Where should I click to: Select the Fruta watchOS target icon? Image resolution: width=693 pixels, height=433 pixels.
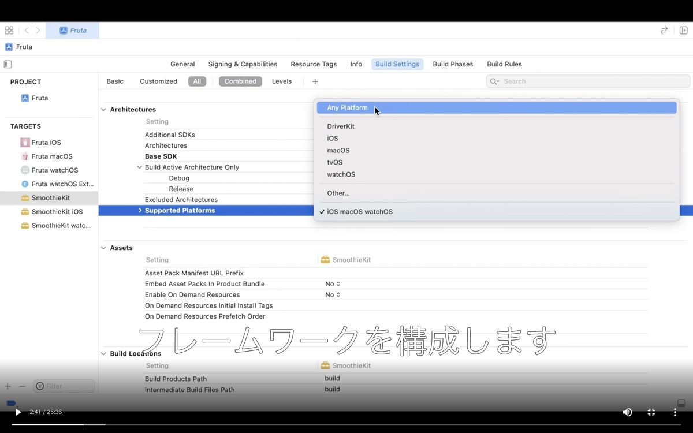[25, 170]
